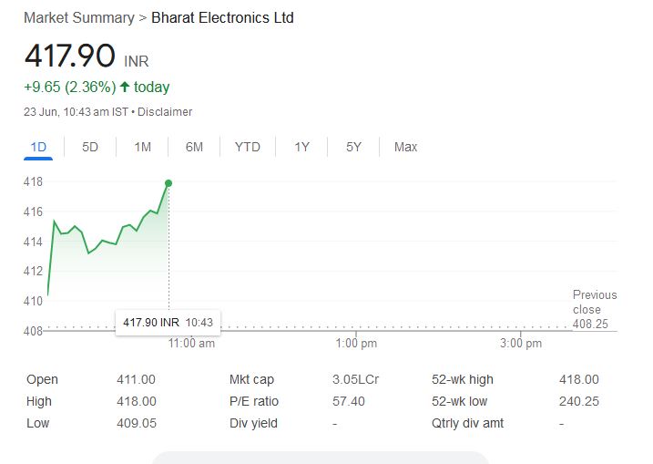Show the YTD chart range
Screen dimensions: 653x464
point(247,147)
